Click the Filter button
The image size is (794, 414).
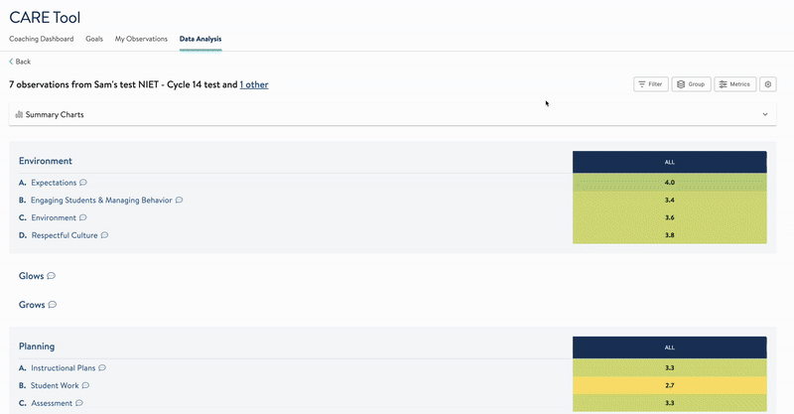(x=651, y=84)
